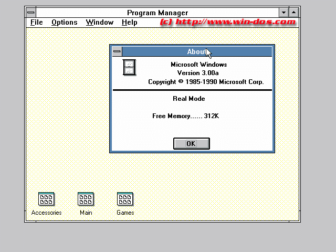Click the win-dos.com watermark link

228,22
